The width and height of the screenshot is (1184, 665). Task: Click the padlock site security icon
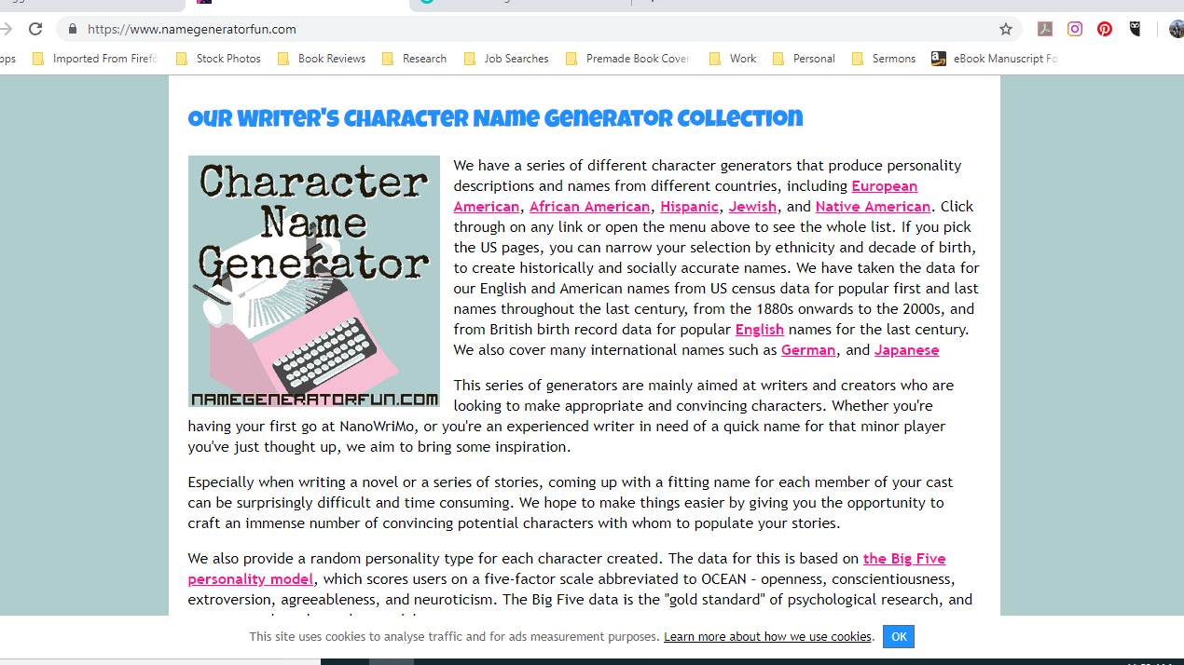tap(73, 29)
